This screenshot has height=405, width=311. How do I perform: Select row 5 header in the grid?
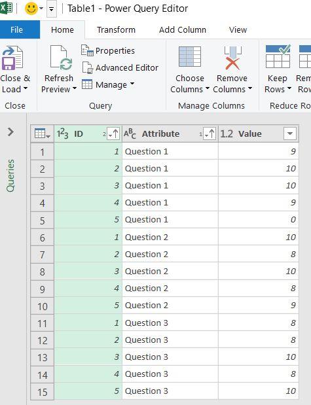click(42, 220)
